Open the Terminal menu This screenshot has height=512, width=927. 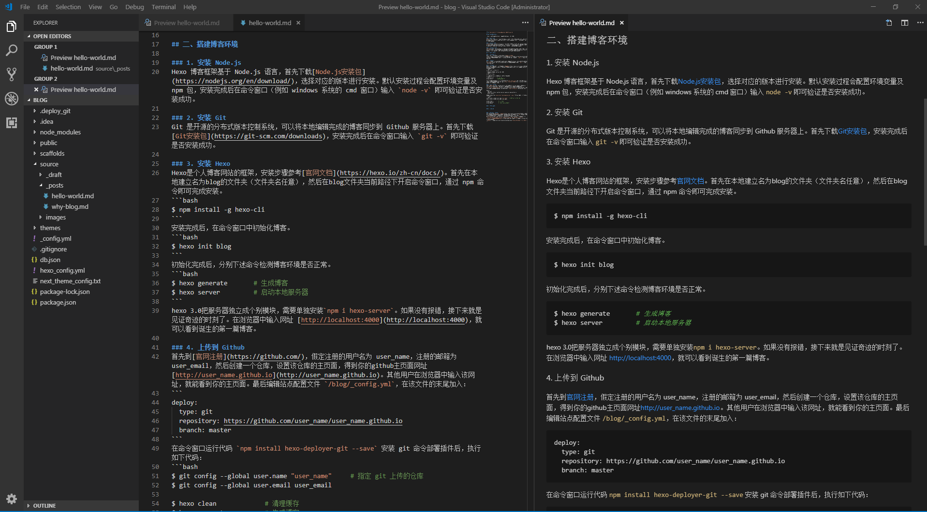point(163,7)
